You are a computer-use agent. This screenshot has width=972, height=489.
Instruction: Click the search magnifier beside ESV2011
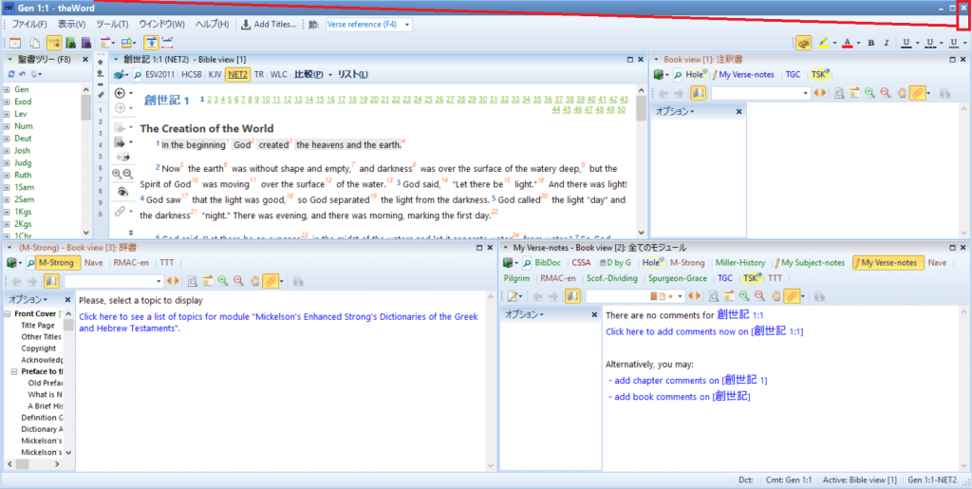coord(138,74)
